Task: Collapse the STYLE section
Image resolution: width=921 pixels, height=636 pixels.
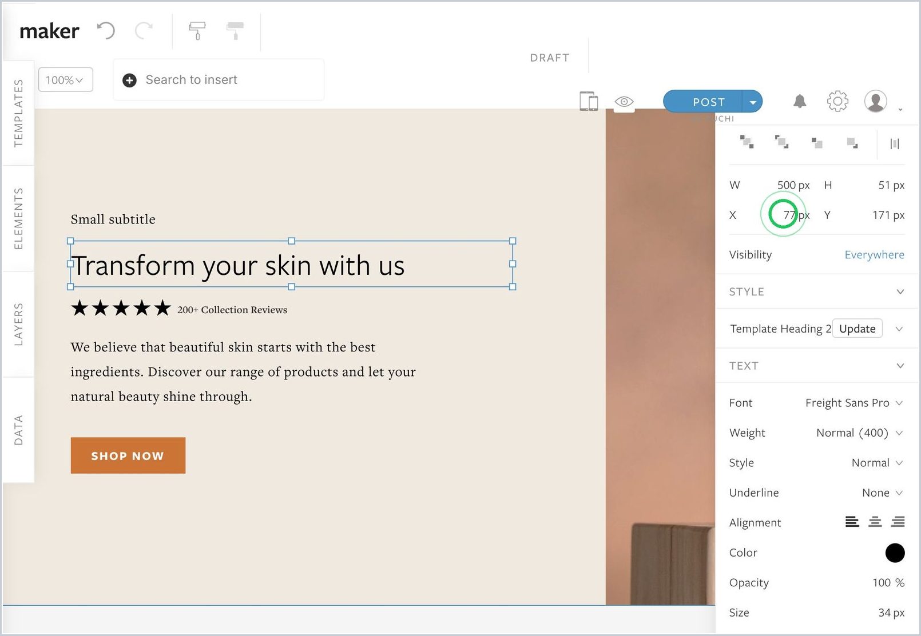Action: (900, 292)
